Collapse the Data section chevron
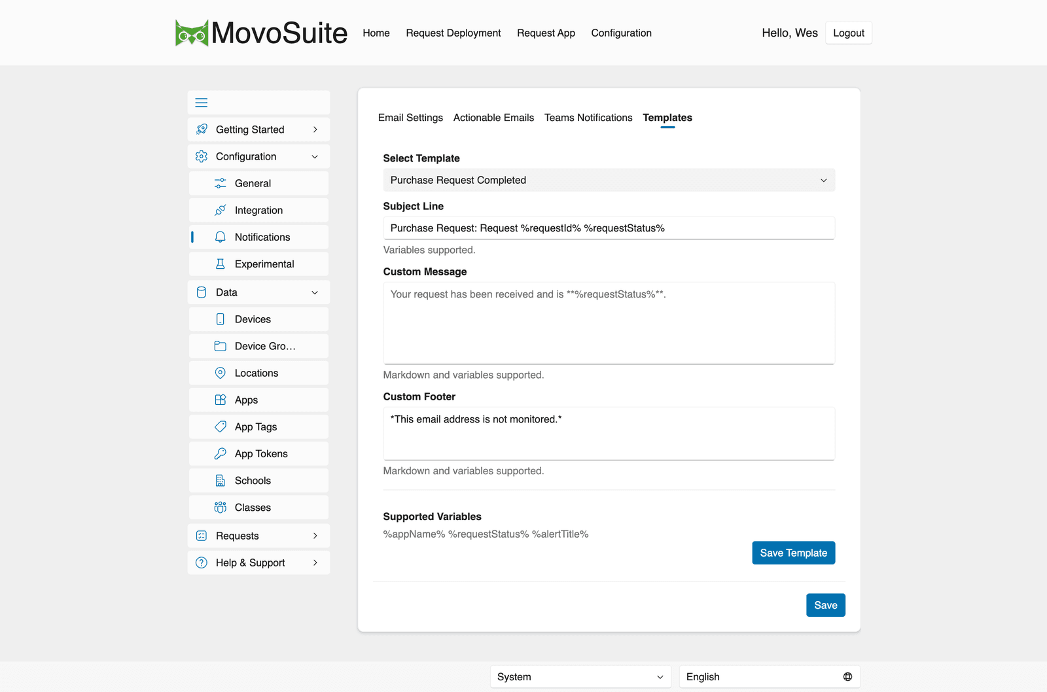 315,292
